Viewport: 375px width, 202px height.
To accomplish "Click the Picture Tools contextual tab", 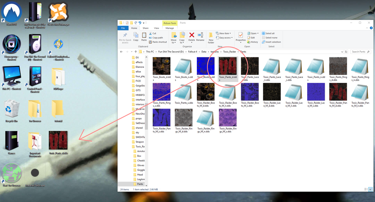I will (x=170, y=23).
